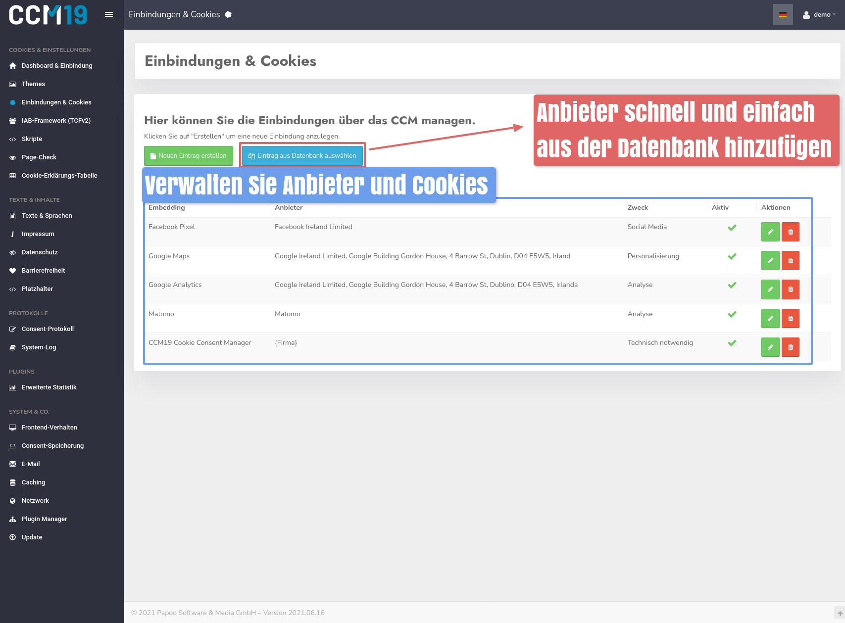This screenshot has height=623, width=845.
Task: Click the Facebook Pixel active checkmark
Action: tap(732, 228)
